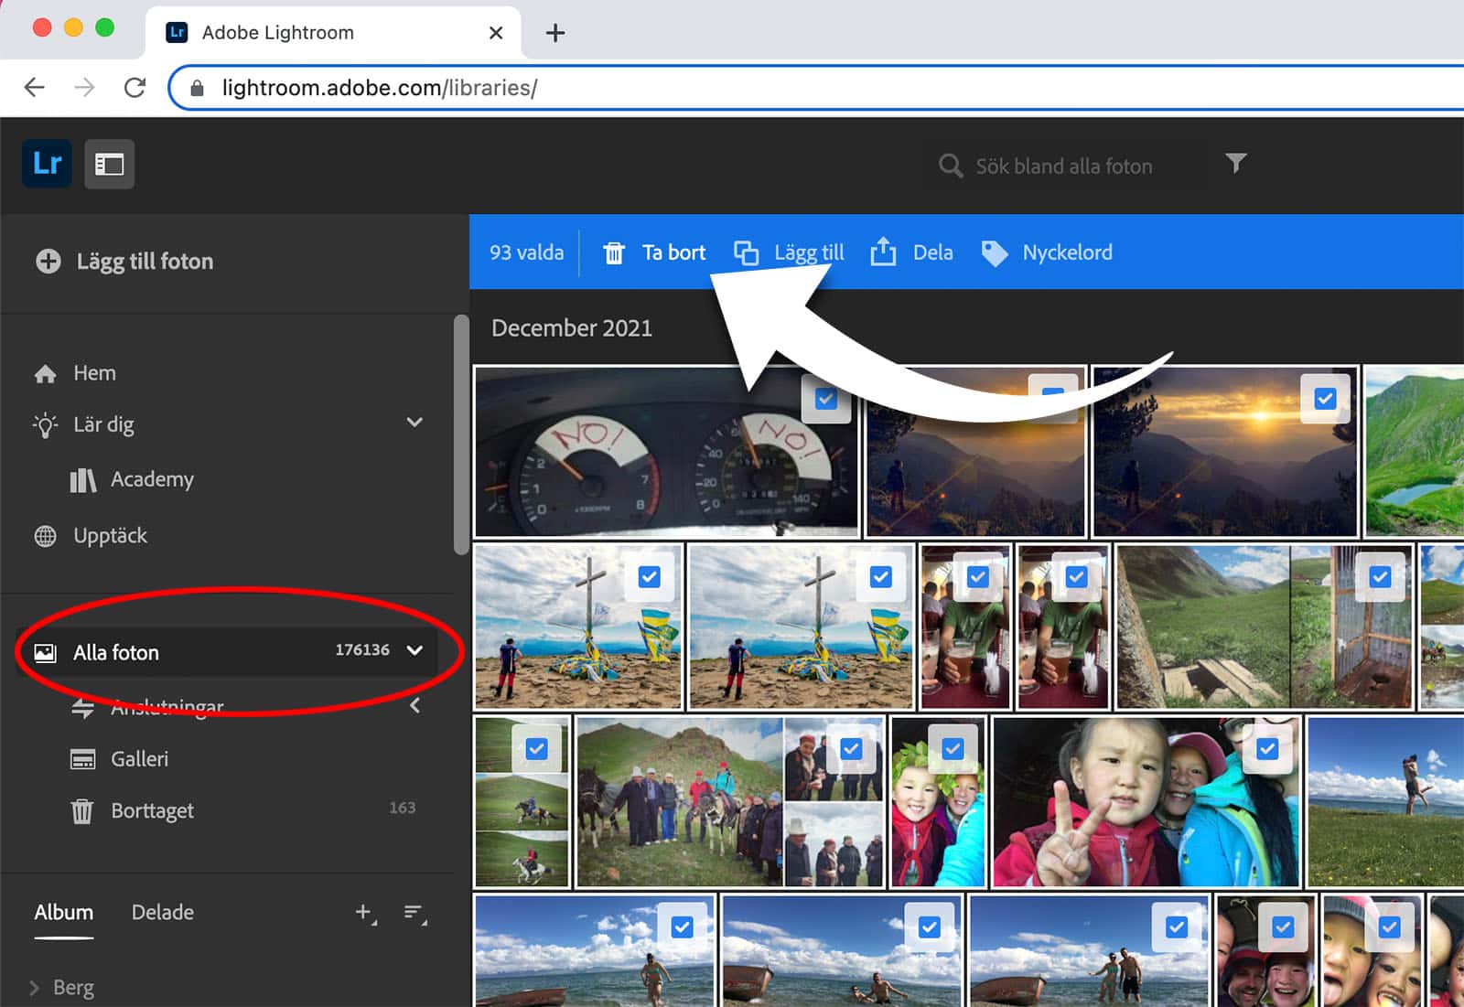Reload the page with browser refresh icon
This screenshot has height=1007, width=1464.
(x=135, y=88)
